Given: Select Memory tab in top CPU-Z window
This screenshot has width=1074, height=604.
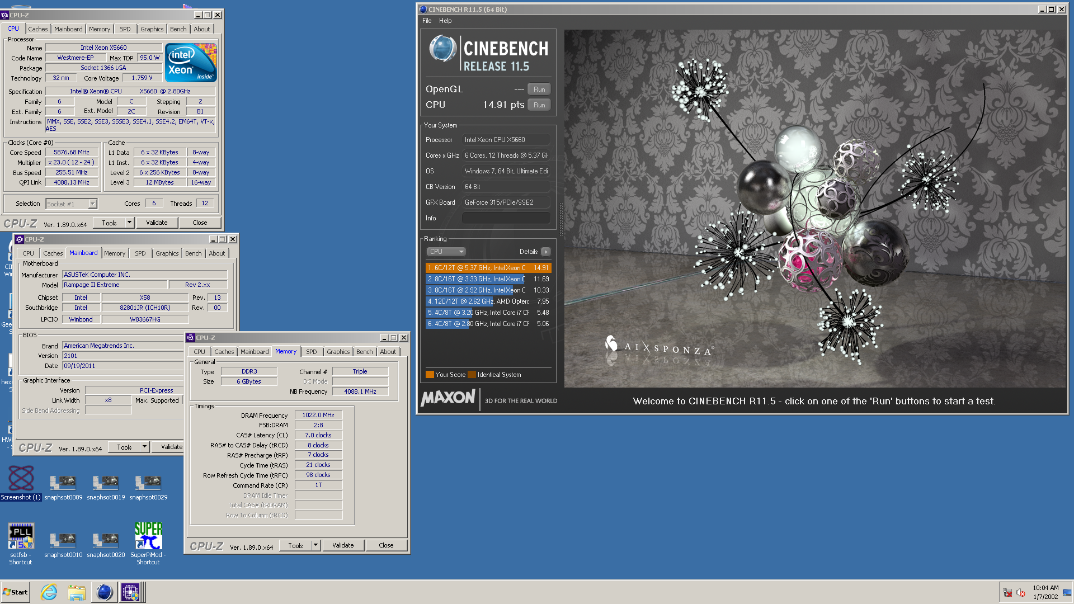Looking at the screenshot, I should pyautogui.click(x=100, y=29).
